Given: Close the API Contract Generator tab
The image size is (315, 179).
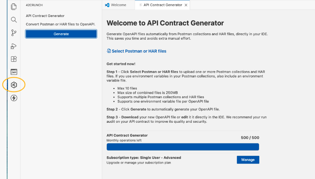Looking at the screenshot, I should tap(186, 5).
